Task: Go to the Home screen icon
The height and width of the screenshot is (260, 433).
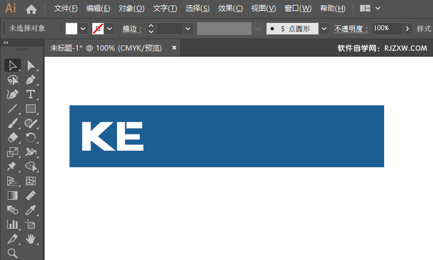Action: point(31,9)
